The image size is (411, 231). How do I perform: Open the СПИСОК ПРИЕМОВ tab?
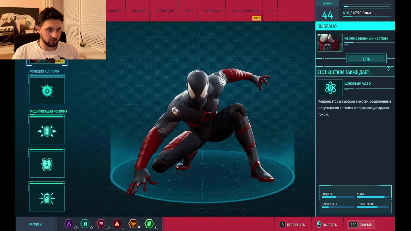tap(245, 11)
